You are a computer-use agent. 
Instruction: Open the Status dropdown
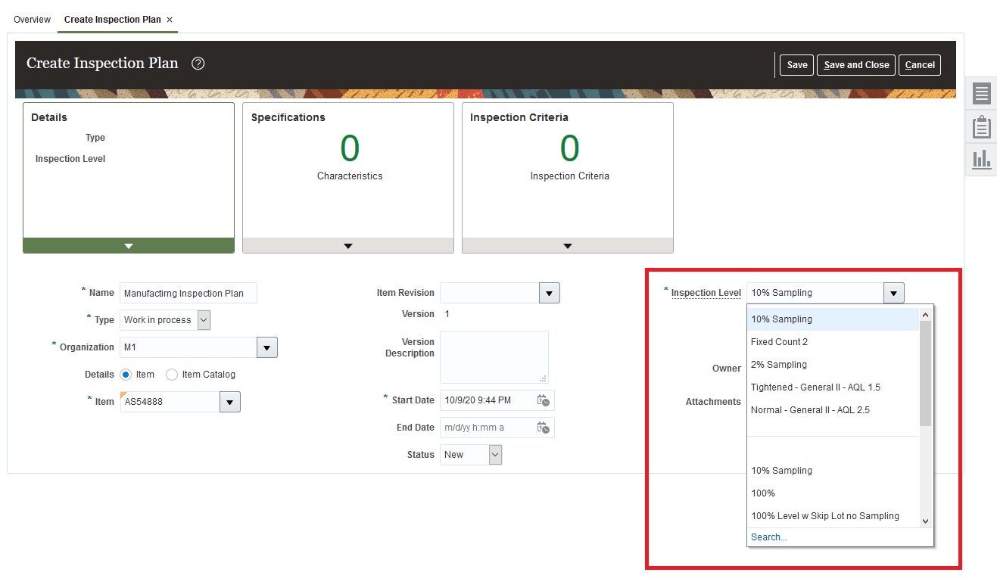[493, 454]
